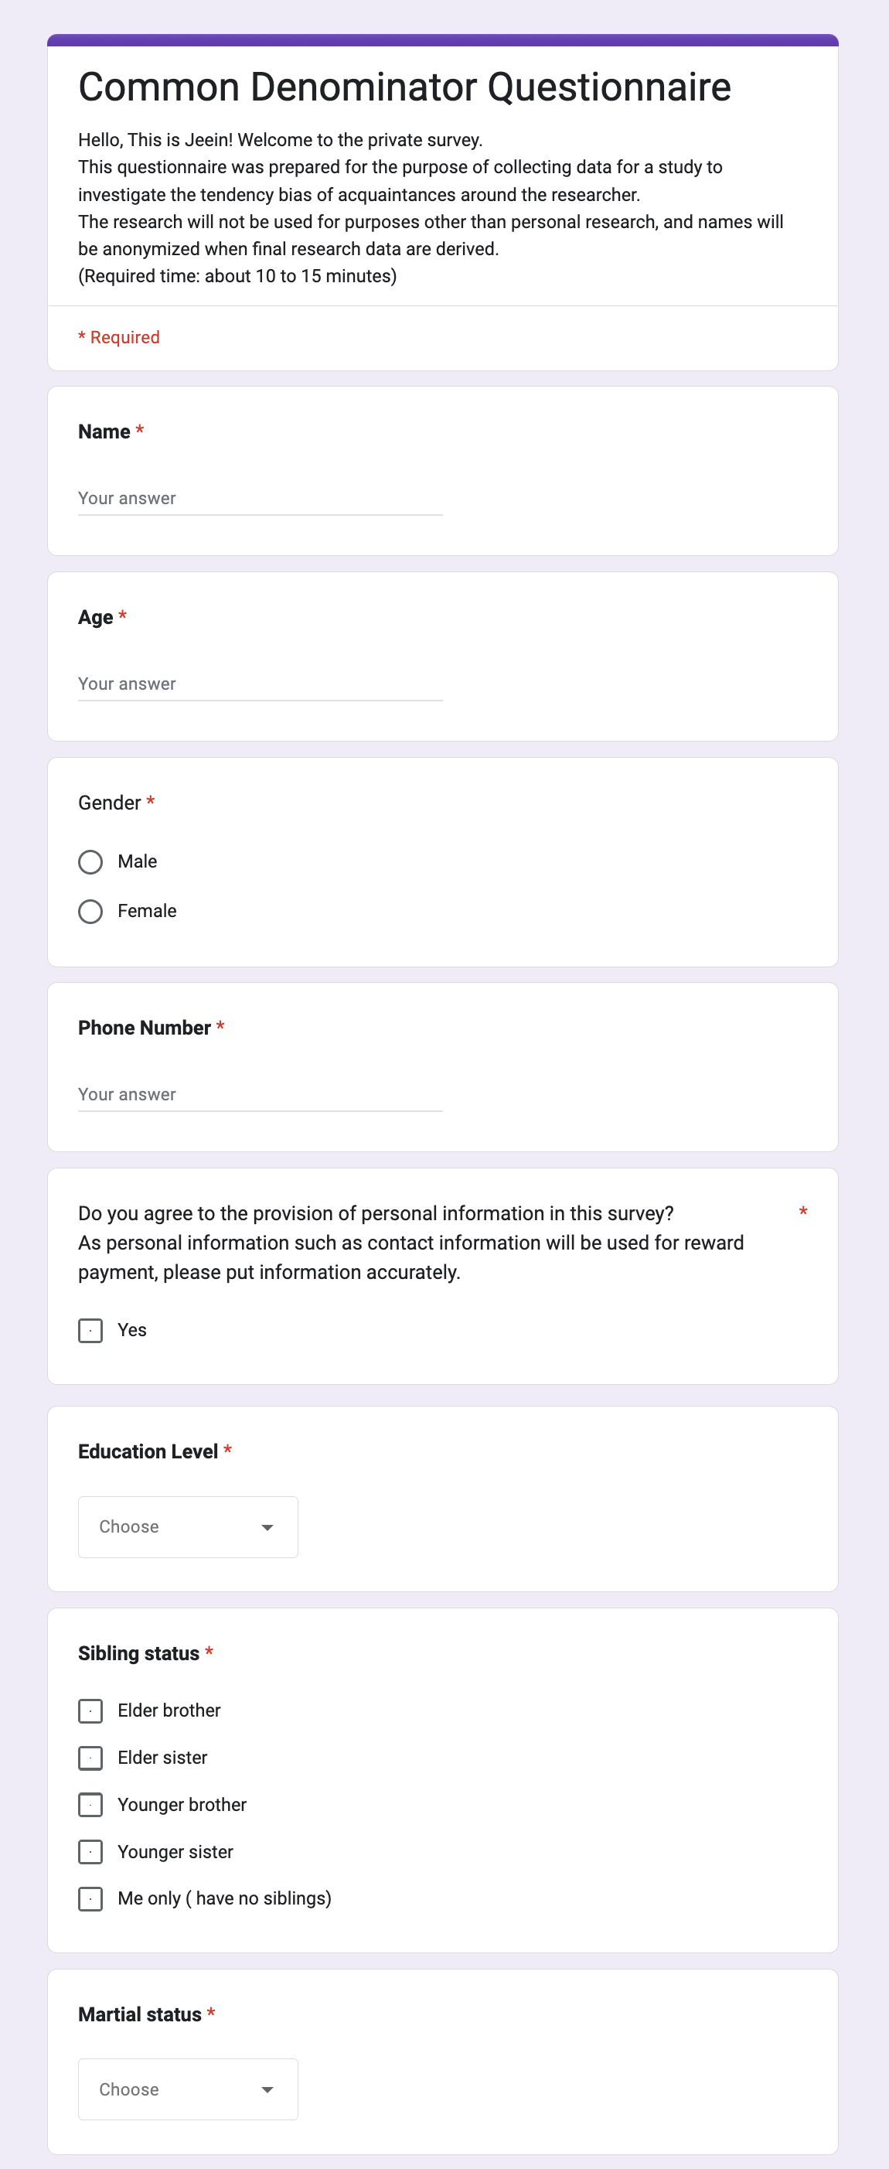Open the Martial status dropdown
889x2169 pixels.
pos(187,2089)
